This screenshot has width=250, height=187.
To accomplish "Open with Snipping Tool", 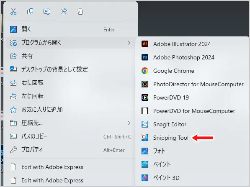I will point(192,138).
